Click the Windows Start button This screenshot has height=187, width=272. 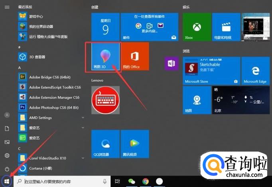click(7, 181)
